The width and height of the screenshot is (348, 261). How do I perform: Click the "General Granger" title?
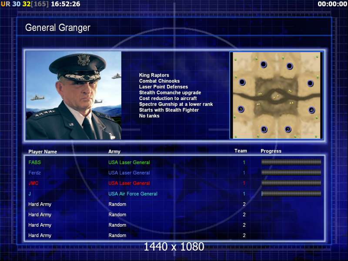(x=58, y=28)
